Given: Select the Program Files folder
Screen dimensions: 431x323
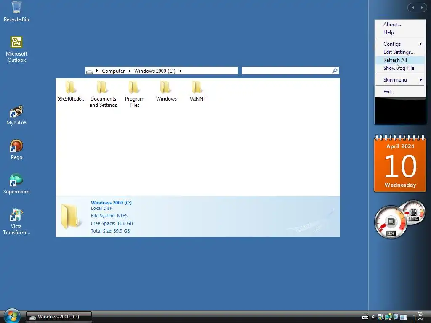Looking at the screenshot, I should 134,94.
